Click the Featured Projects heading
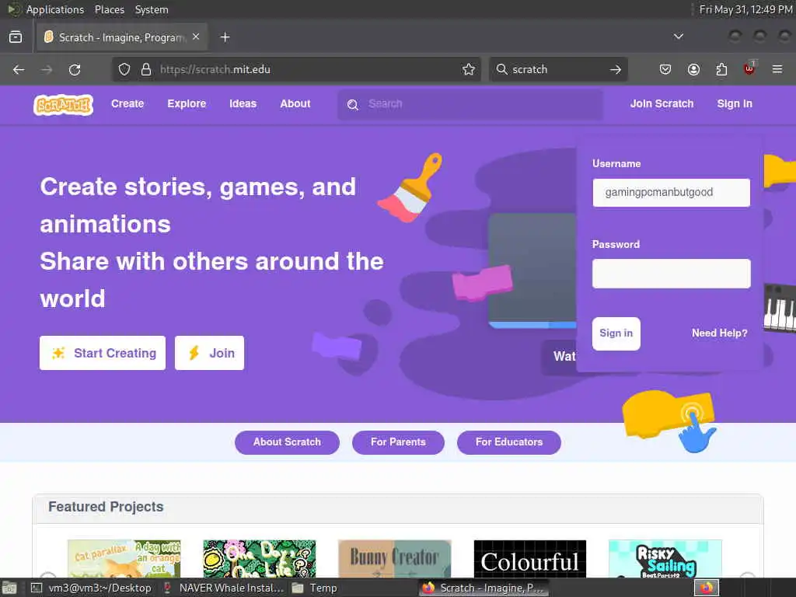This screenshot has height=597, width=796. pos(106,507)
